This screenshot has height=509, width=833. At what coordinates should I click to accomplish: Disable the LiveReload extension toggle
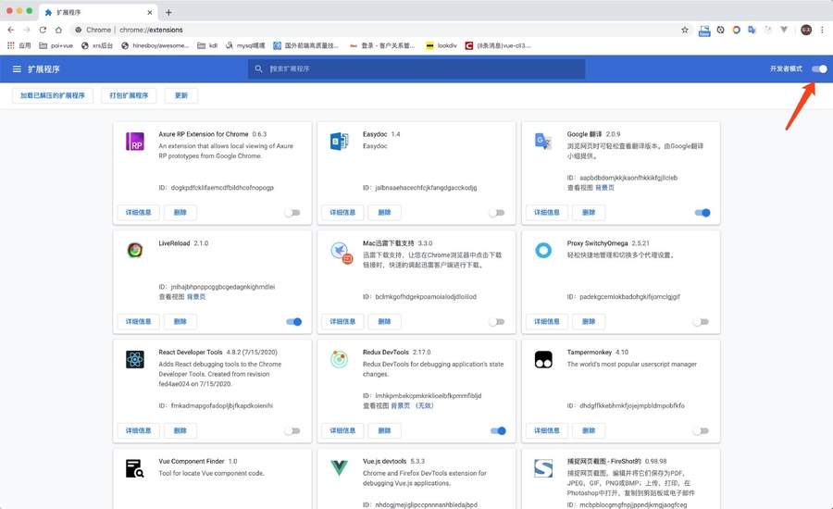[x=293, y=322]
